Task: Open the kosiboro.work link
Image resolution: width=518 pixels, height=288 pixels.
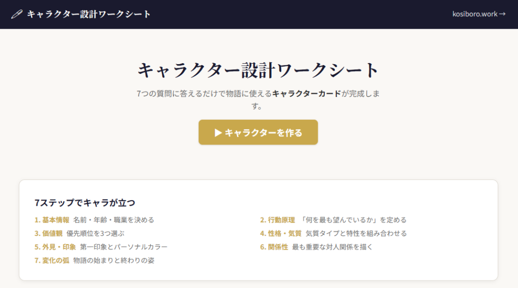Action: coord(475,14)
